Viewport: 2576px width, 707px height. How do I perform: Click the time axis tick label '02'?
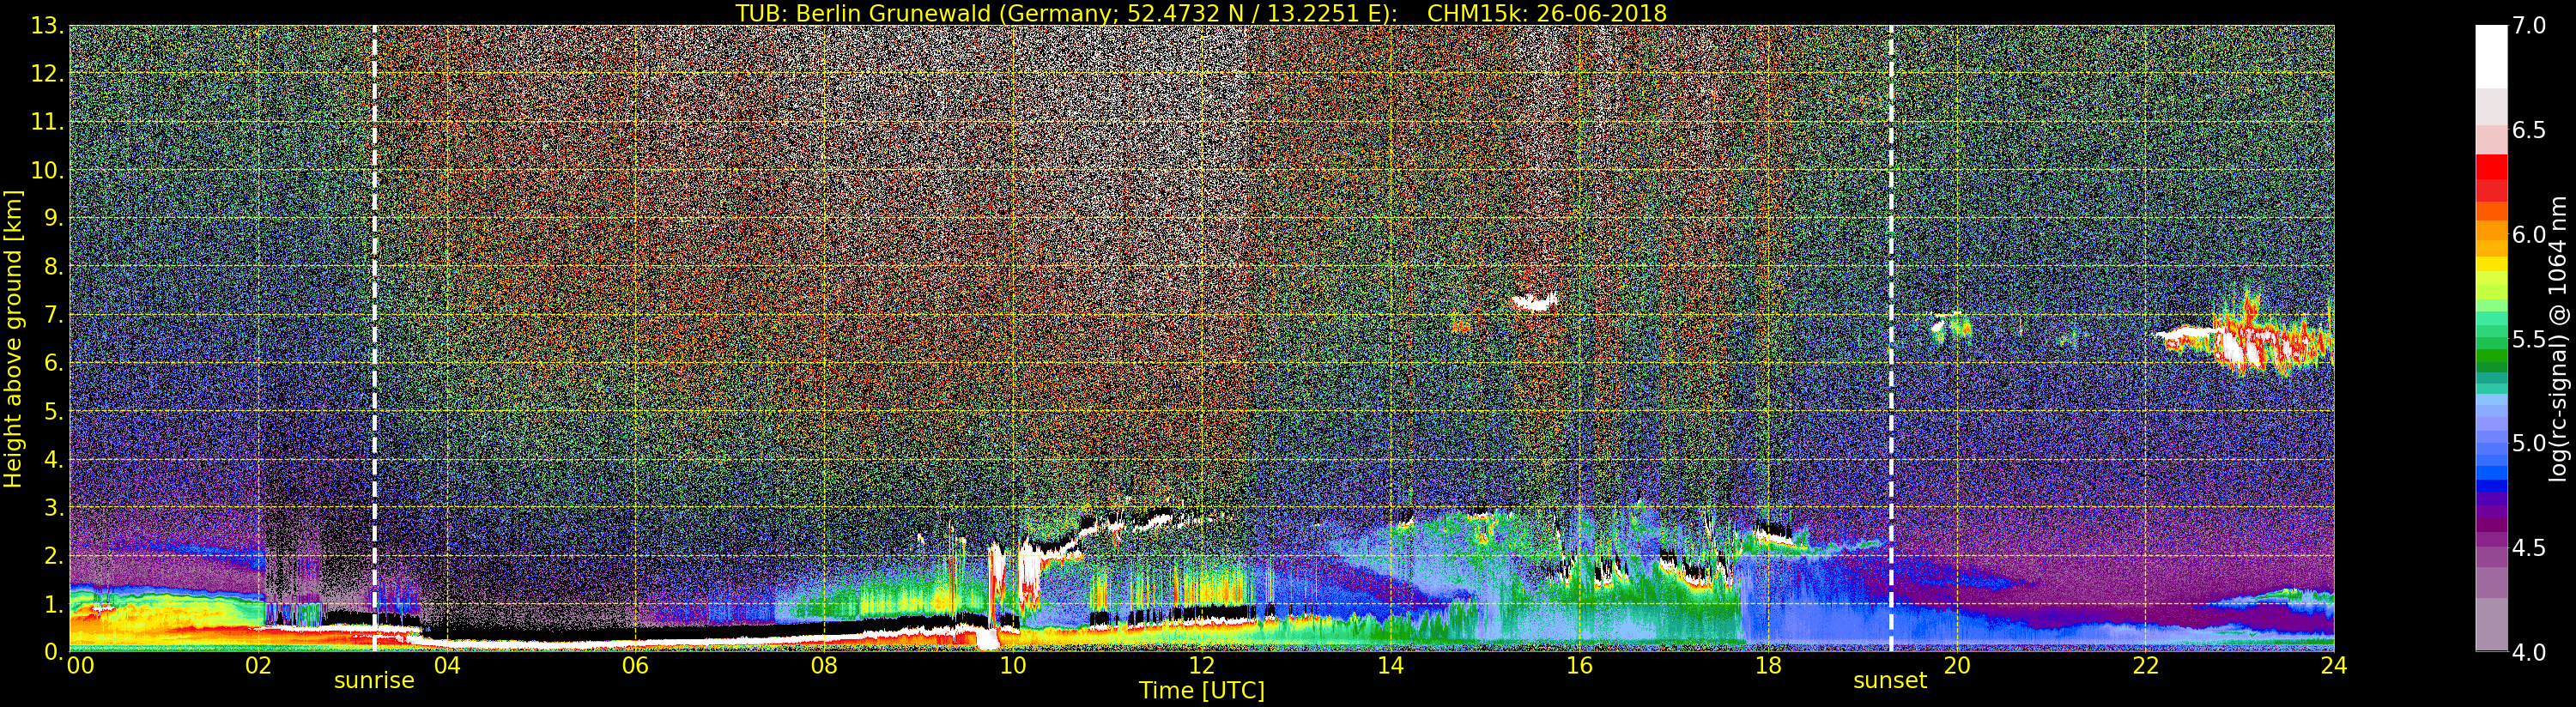259,666
